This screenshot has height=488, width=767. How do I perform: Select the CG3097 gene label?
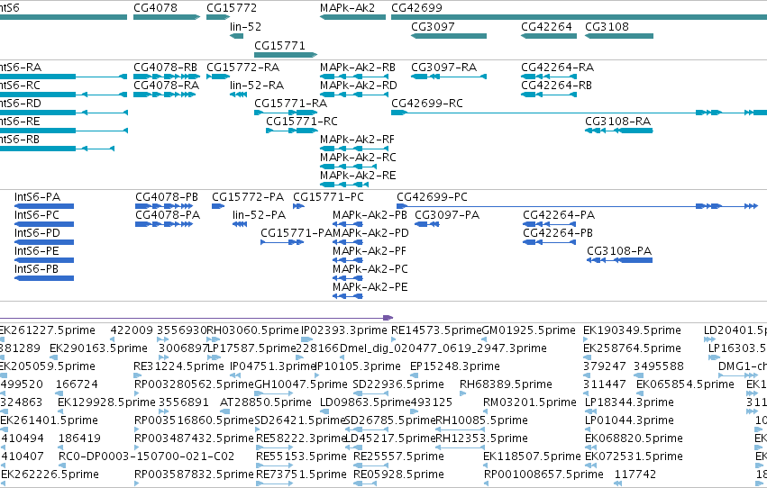433,27
